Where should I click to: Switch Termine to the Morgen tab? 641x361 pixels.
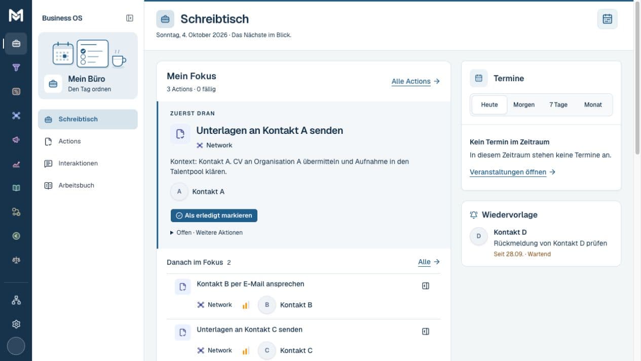click(524, 105)
